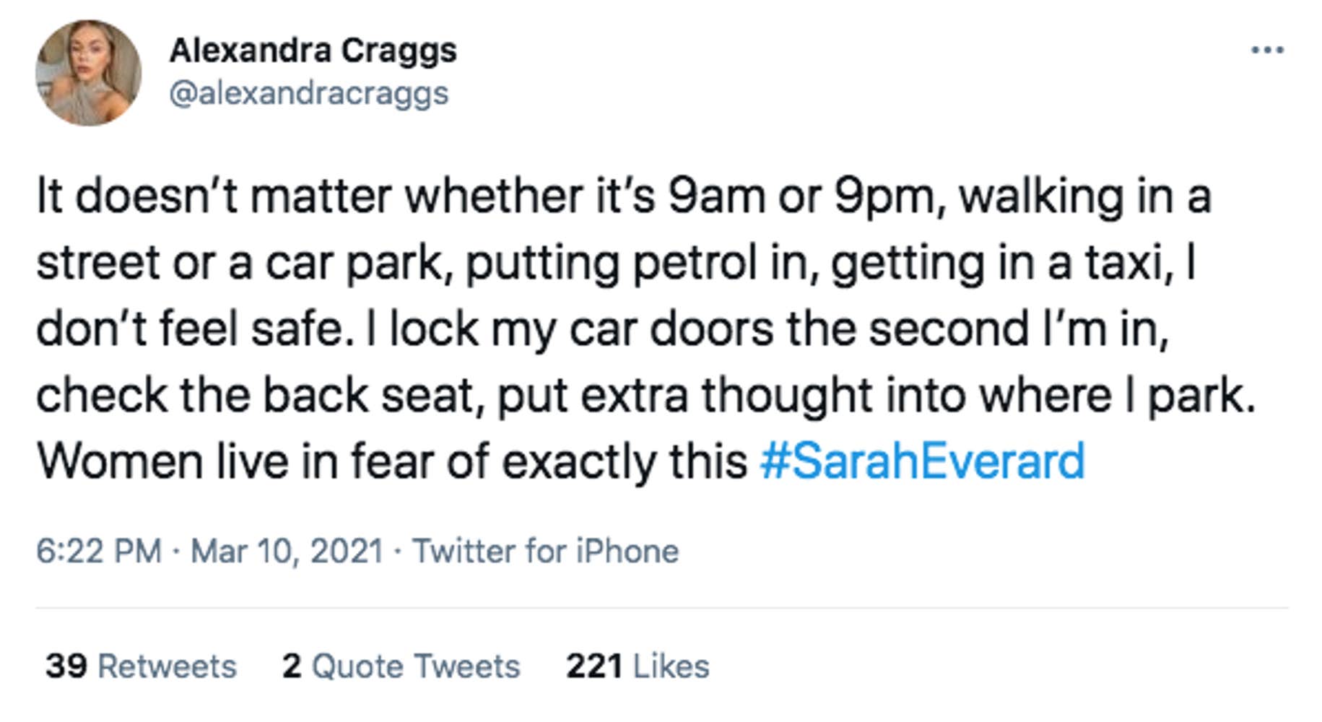Open the Twitter for iPhone source link
This screenshot has width=1322, height=722.
pos(545,552)
